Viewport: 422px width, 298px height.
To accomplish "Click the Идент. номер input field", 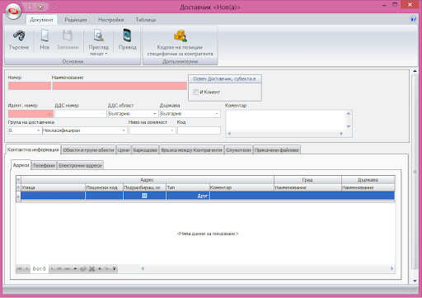I will (30, 114).
